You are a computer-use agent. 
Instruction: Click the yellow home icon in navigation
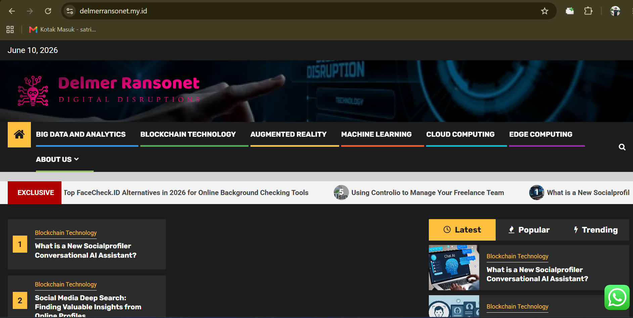[x=19, y=134]
